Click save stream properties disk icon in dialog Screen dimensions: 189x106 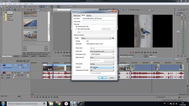tap(113, 38)
